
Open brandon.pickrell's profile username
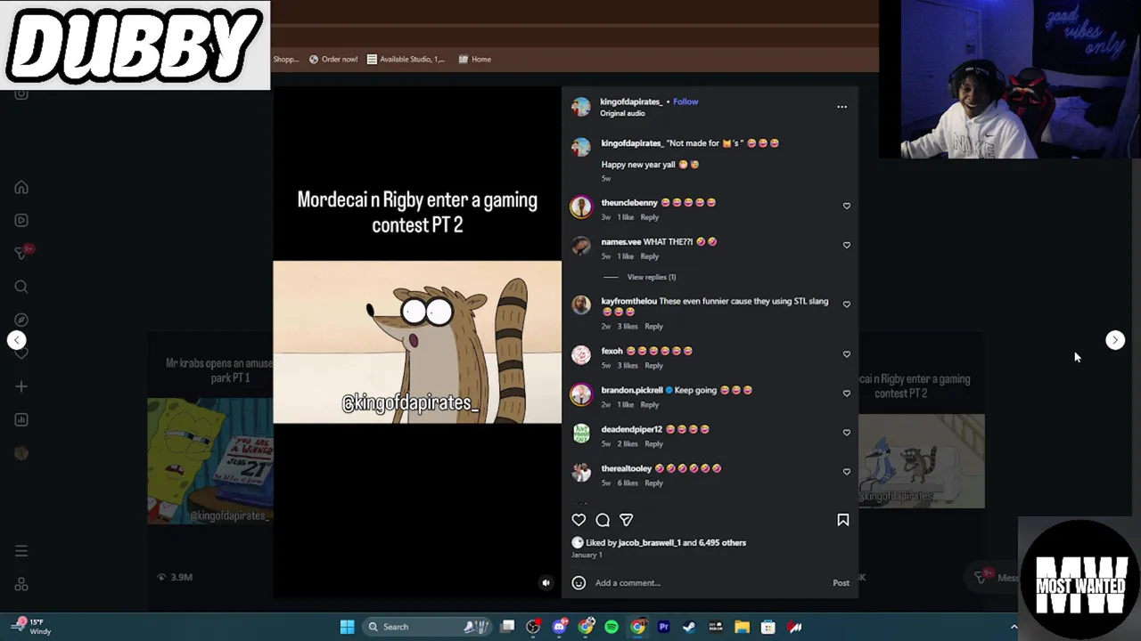632,390
